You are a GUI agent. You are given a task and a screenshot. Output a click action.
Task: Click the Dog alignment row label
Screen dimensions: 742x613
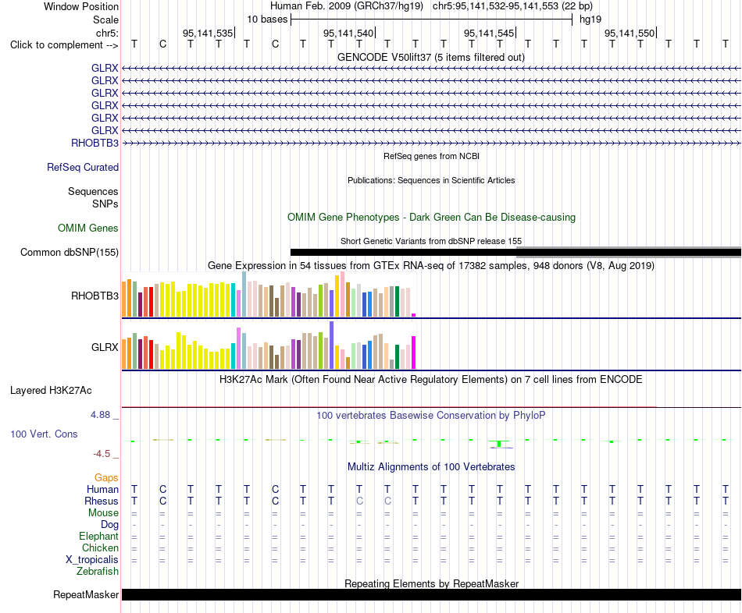(110, 525)
